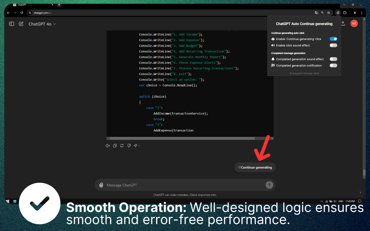Click the 'ChatGPT Auto Continue generating' popup title
Viewport: 370px width, 231px height.
pos(304,24)
